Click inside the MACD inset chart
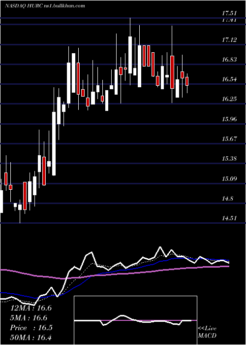Image resolution: width=246 pixels, height=345 pixels. [135, 320]
